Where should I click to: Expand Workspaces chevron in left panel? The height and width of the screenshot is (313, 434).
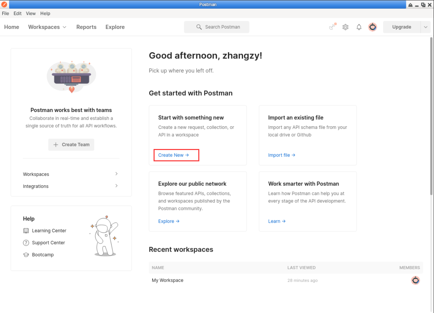click(x=116, y=174)
